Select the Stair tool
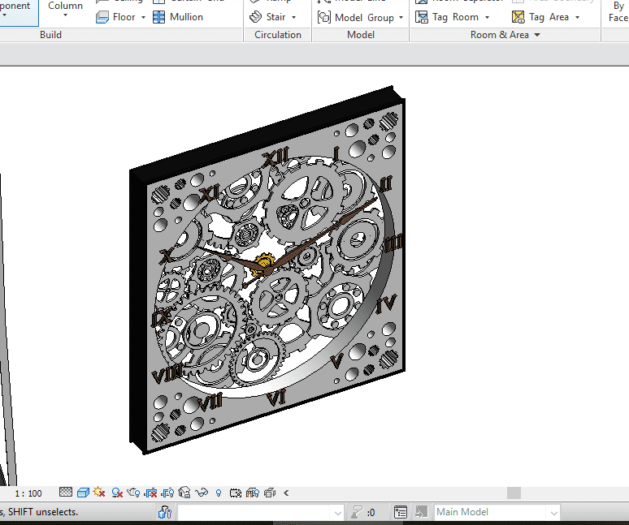Viewport: 629px width, 525px height. 269,17
